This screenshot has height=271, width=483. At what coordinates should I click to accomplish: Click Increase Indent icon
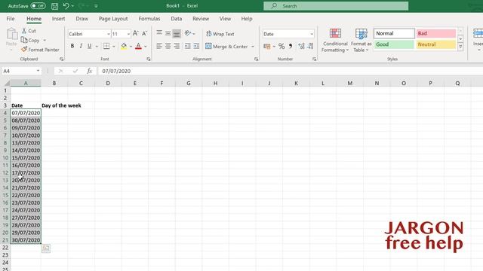pos(196,46)
